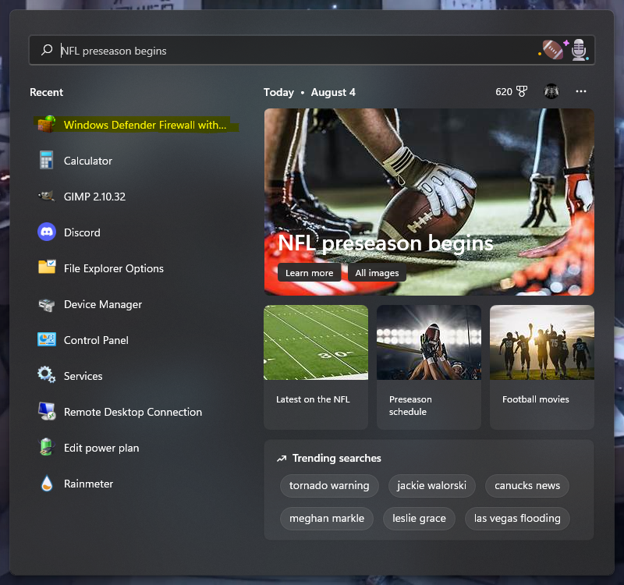Open GIMP 2.10.32 via its icon
Screen dimensions: 624x585
[x=47, y=197]
